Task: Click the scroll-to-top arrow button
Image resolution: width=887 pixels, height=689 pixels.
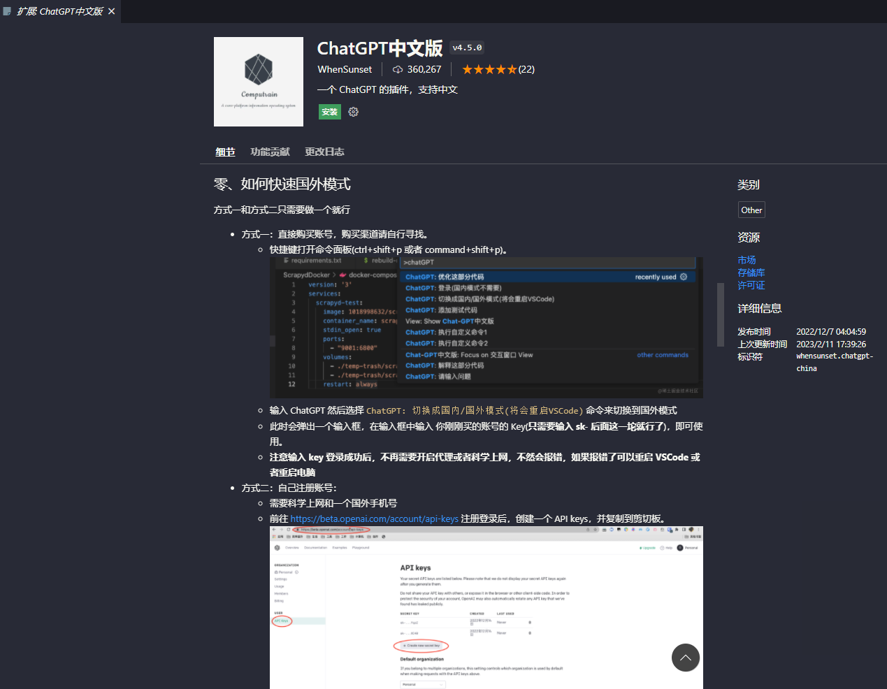Action: (686, 658)
